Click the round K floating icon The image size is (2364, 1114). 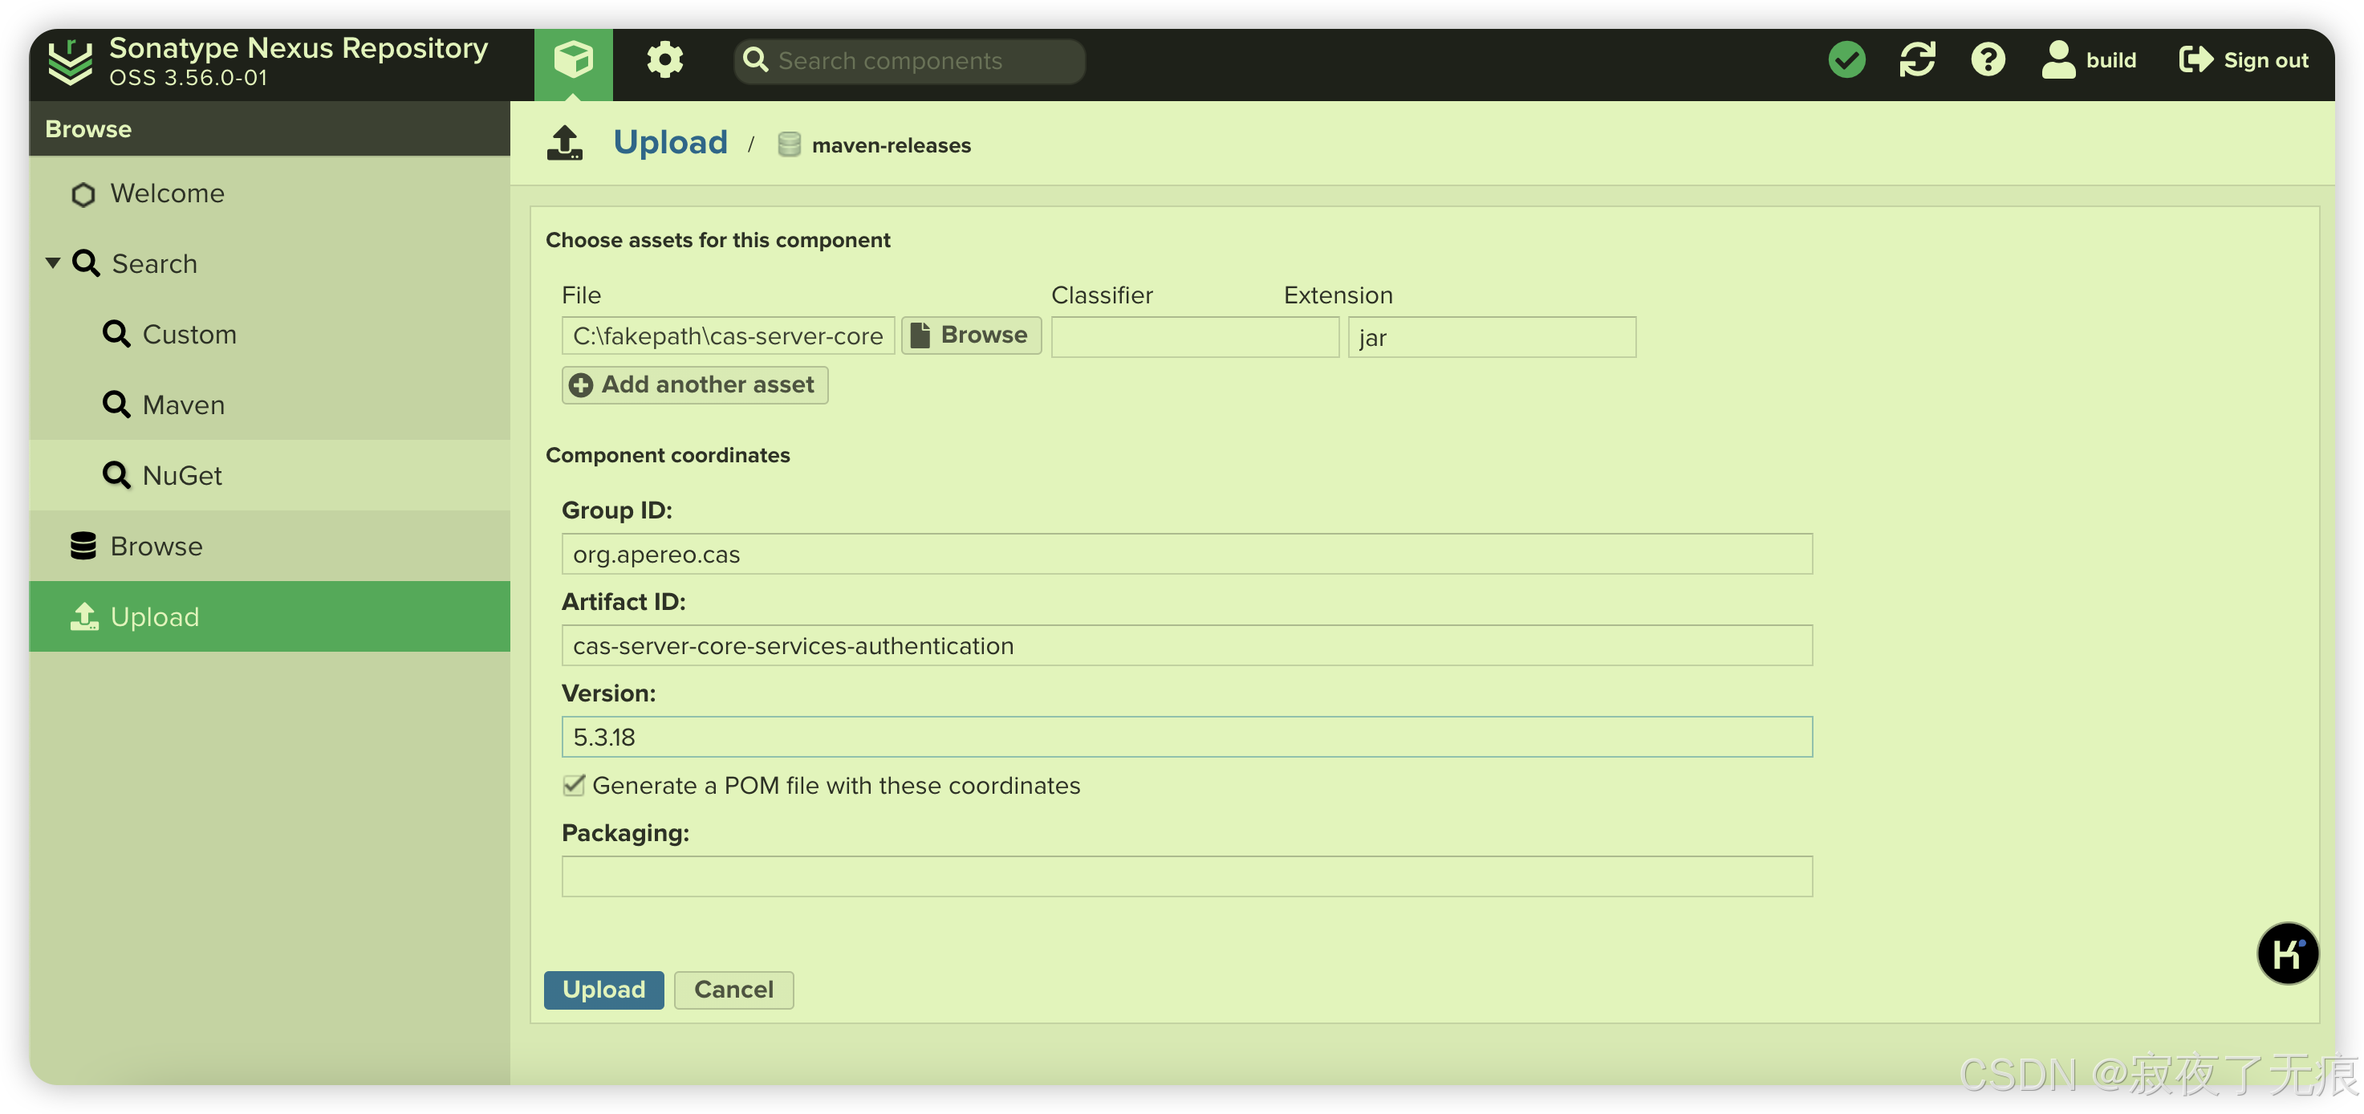click(2287, 953)
